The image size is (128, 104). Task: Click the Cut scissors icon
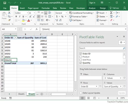coord(9,13)
